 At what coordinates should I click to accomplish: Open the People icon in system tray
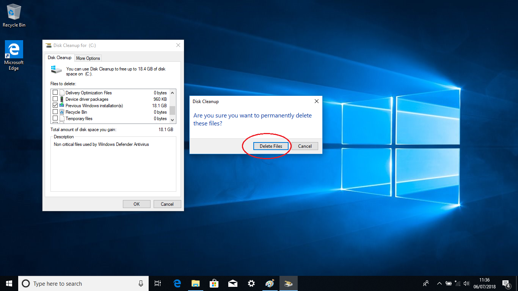426,283
